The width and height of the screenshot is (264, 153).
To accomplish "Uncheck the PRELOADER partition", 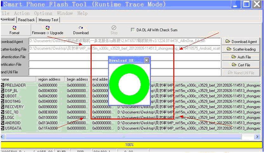I will [2, 85].
